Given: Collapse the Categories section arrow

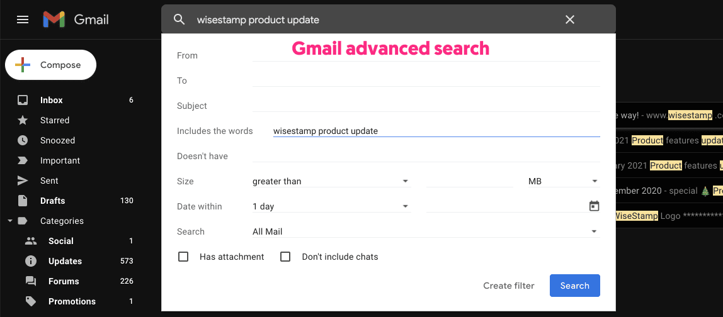Looking at the screenshot, I should click(x=10, y=221).
